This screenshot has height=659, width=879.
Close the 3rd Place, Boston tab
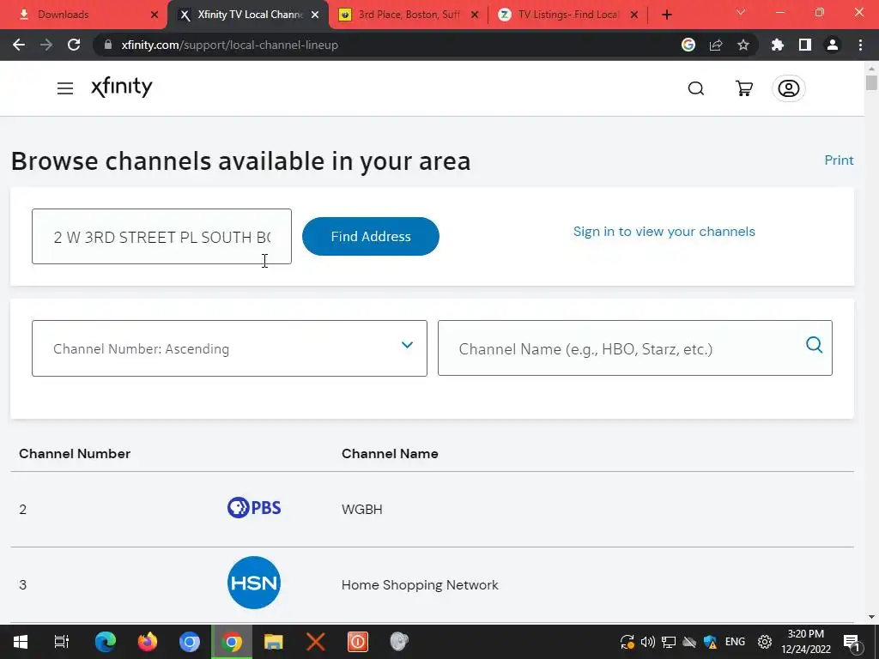(475, 15)
